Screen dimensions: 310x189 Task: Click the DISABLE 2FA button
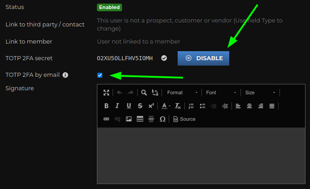(203, 58)
